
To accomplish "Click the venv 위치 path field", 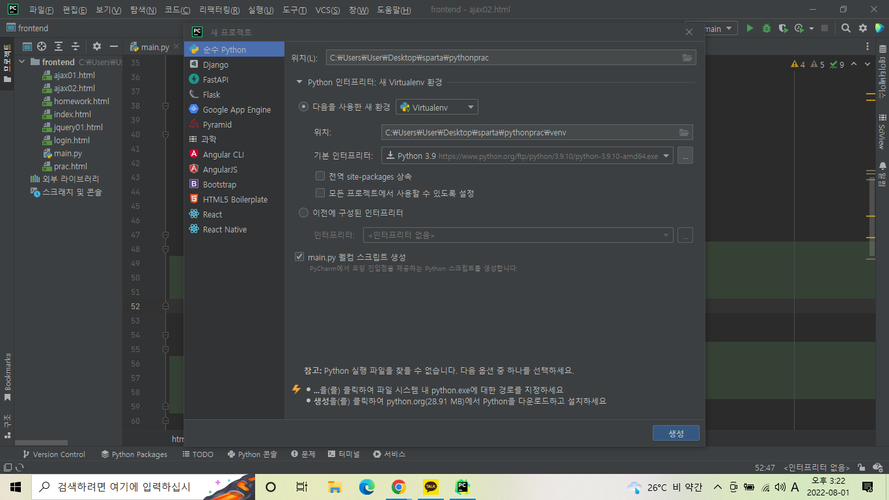I will tap(537, 132).
